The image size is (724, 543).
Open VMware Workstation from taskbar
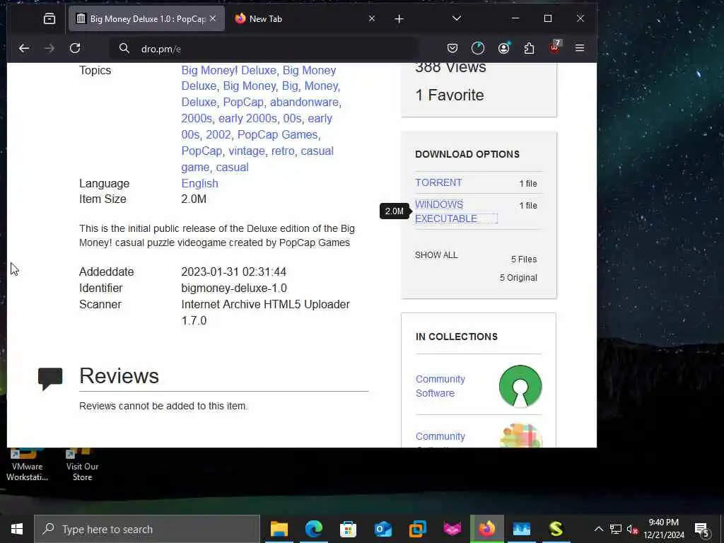click(x=417, y=529)
